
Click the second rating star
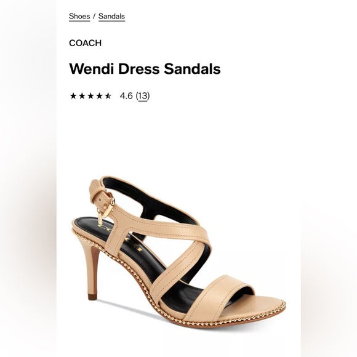(82, 96)
